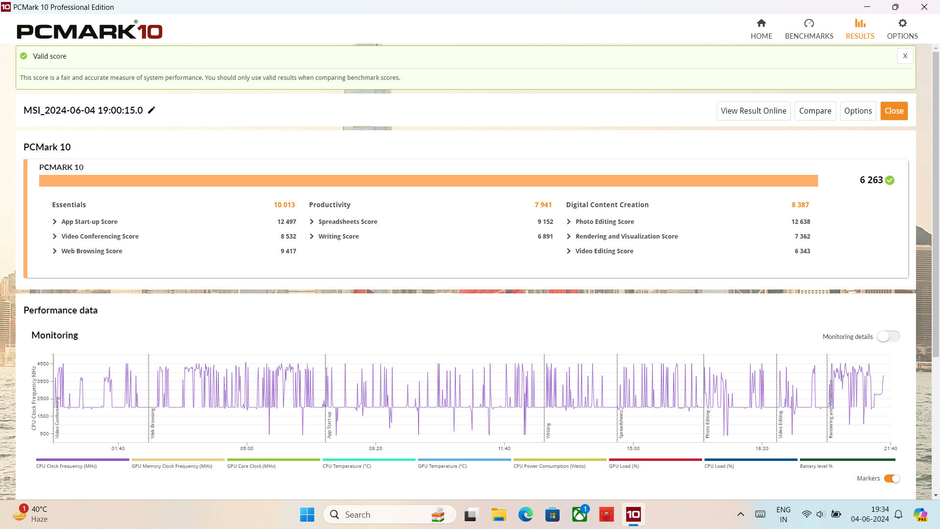This screenshot has height=529, width=940.
Task: Click the volume speaker tray icon
Action: (x=821, y=514)
